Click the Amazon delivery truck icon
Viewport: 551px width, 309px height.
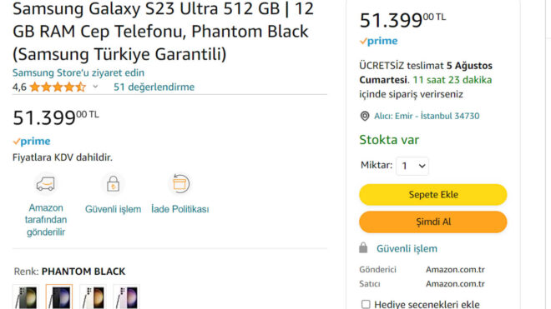point(46,184)
